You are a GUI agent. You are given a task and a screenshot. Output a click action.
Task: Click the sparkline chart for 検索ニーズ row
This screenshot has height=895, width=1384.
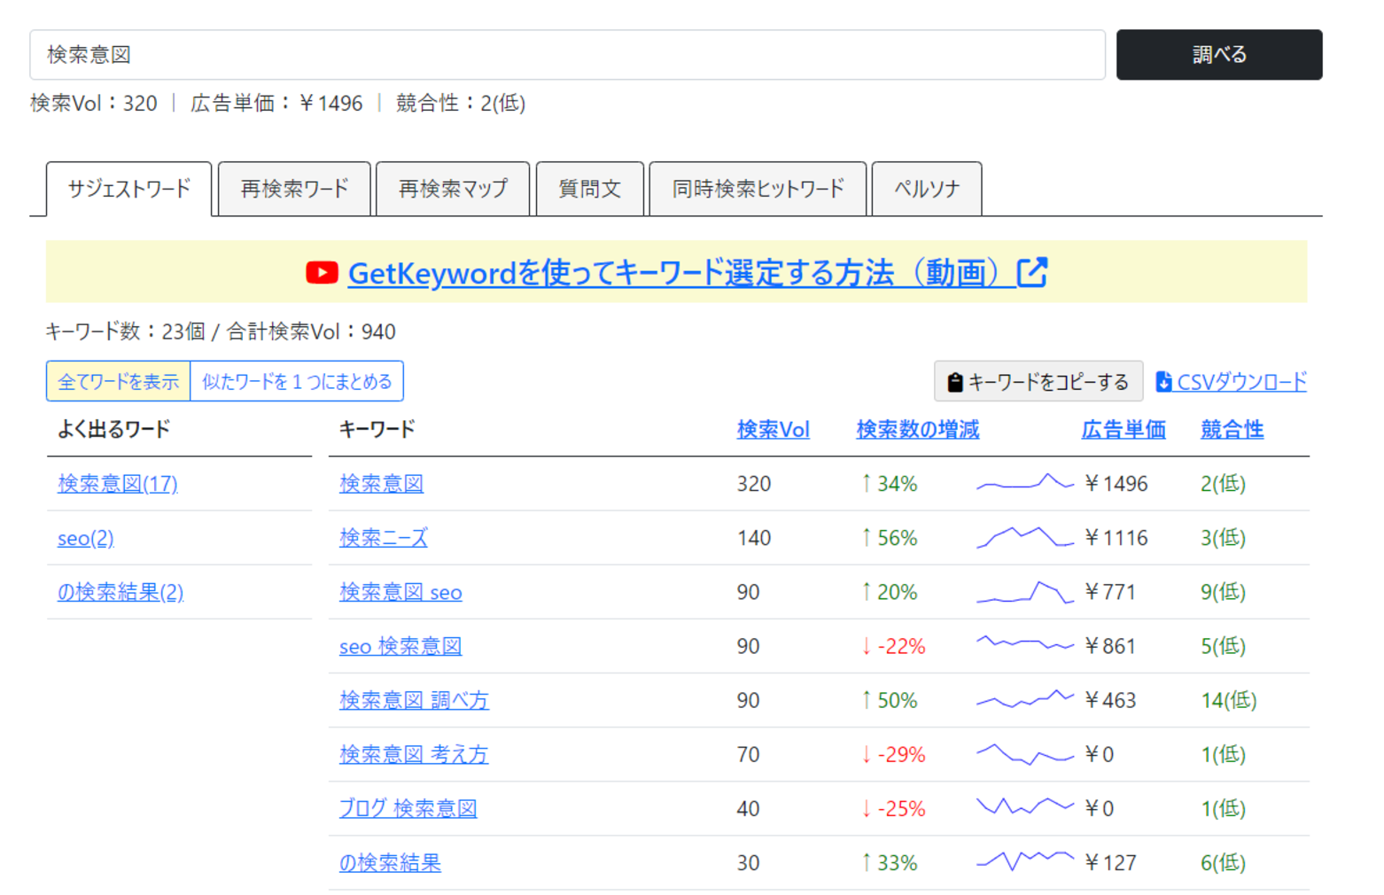(x=1023, y=538)
